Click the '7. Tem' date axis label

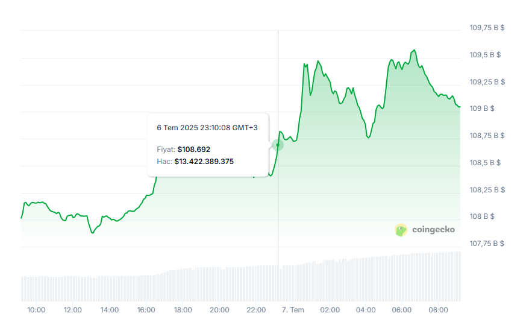click(293, 310)
